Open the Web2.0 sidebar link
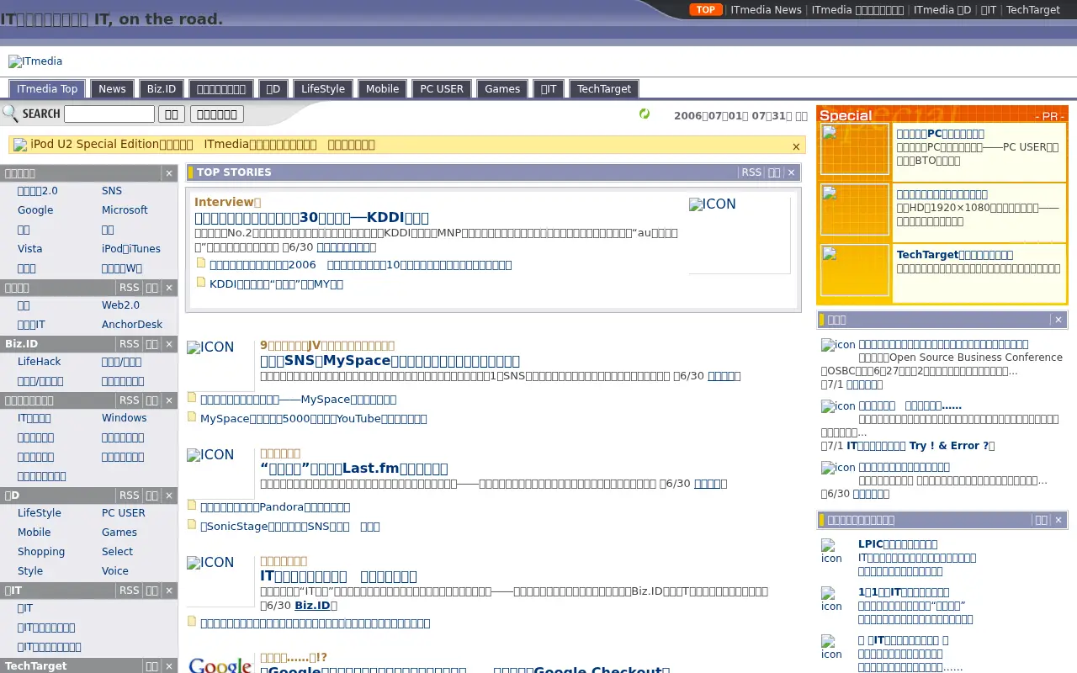 tap(121, 305)
